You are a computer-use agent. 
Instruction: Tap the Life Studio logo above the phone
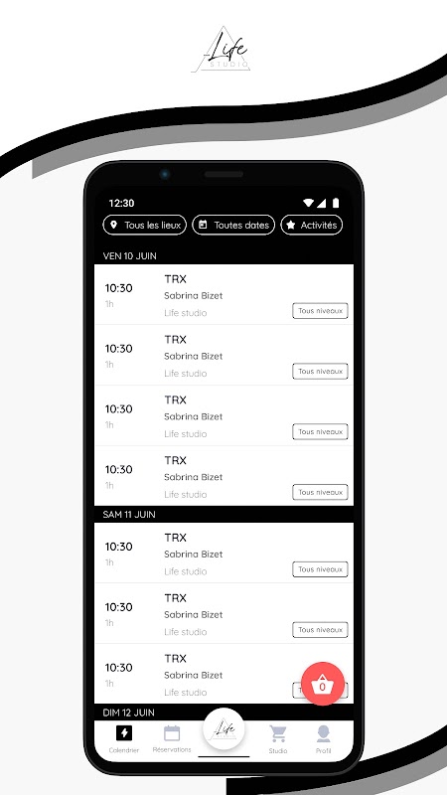(x=221, y=50)
